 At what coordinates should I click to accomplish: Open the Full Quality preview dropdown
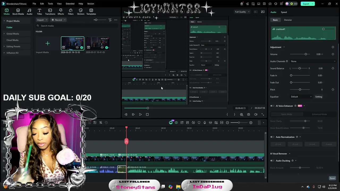click(x=242, y=12)
